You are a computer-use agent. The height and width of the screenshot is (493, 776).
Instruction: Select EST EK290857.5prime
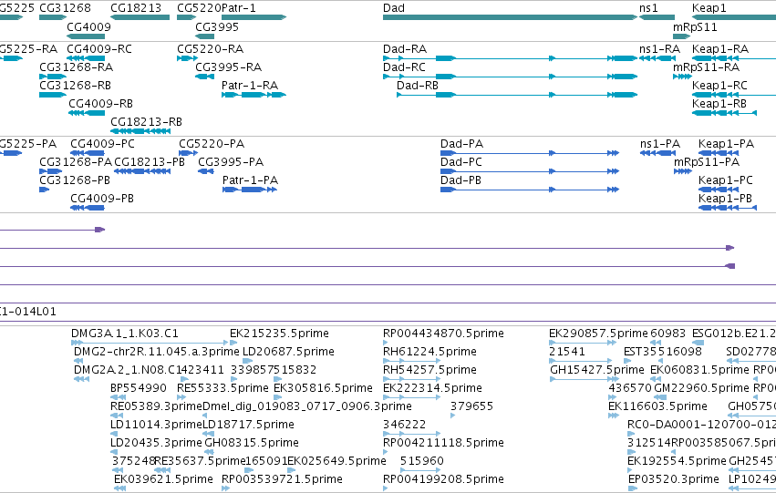(583, 343)
